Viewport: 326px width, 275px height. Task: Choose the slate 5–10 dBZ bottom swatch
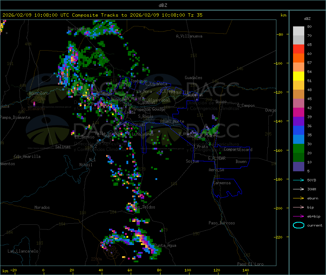[298, 167]
